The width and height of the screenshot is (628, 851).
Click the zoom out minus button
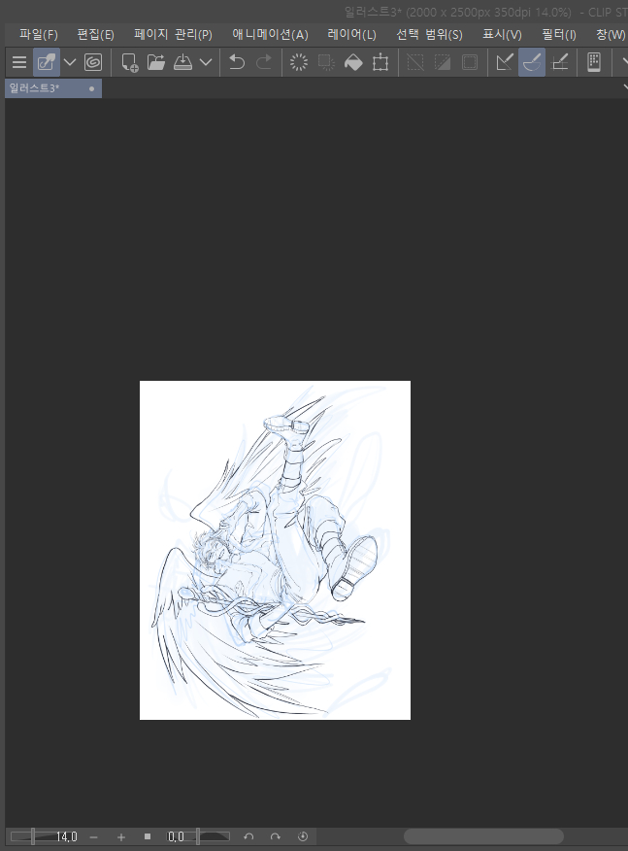coord(93,836)
